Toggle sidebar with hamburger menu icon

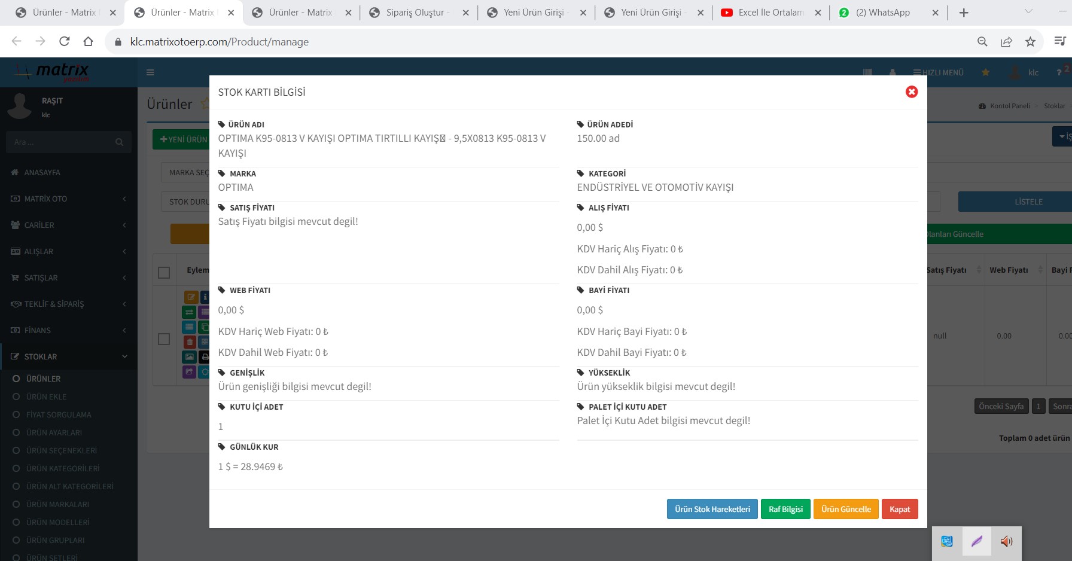(150, 72)
